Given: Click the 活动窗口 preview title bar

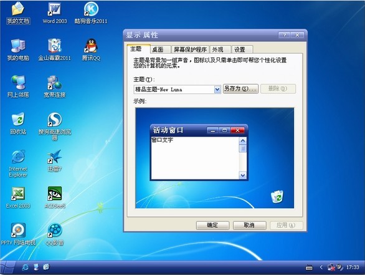Looking at the screenshot, I should point(199,130).
